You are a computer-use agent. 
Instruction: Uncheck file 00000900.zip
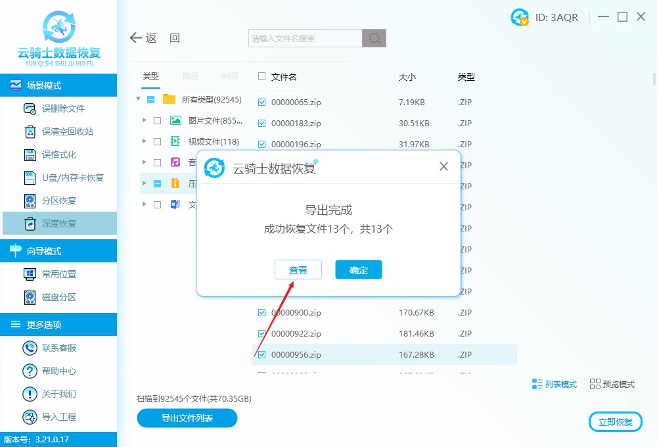[260, 312]
